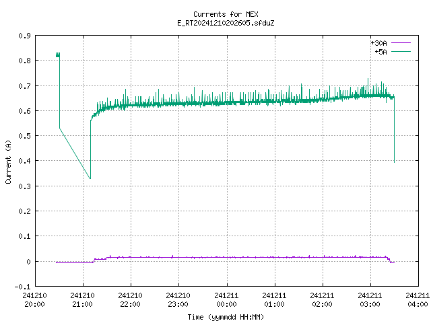Click the 241210 21:00 time tick label
Image resolution: width=431 pixels, height=323 pixels.
click(82, 300)
